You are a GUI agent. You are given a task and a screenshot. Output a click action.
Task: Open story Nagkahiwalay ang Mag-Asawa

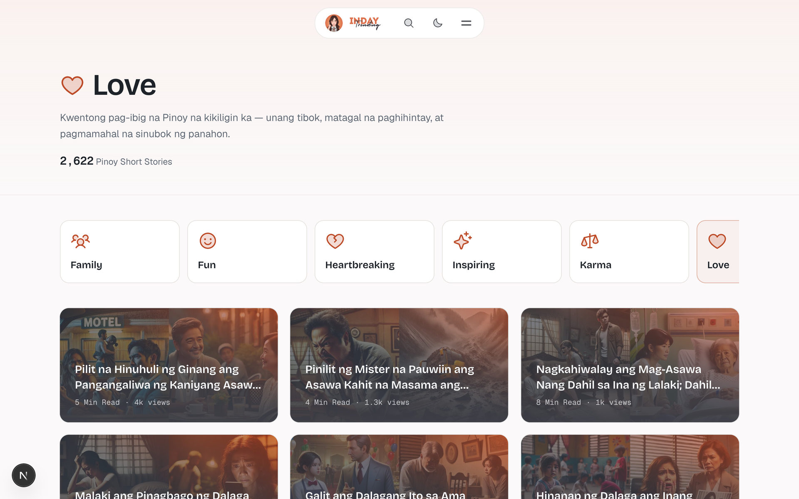click(x=630, y=365)
